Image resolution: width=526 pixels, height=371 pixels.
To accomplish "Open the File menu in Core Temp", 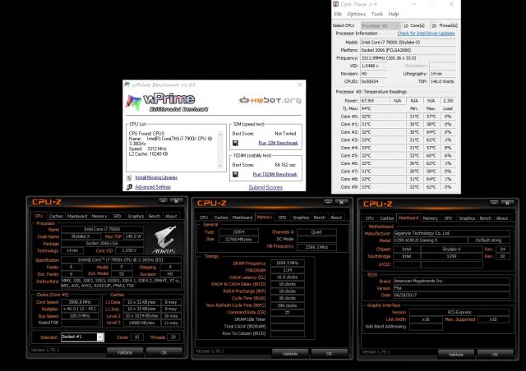I will tap(338, 14).
